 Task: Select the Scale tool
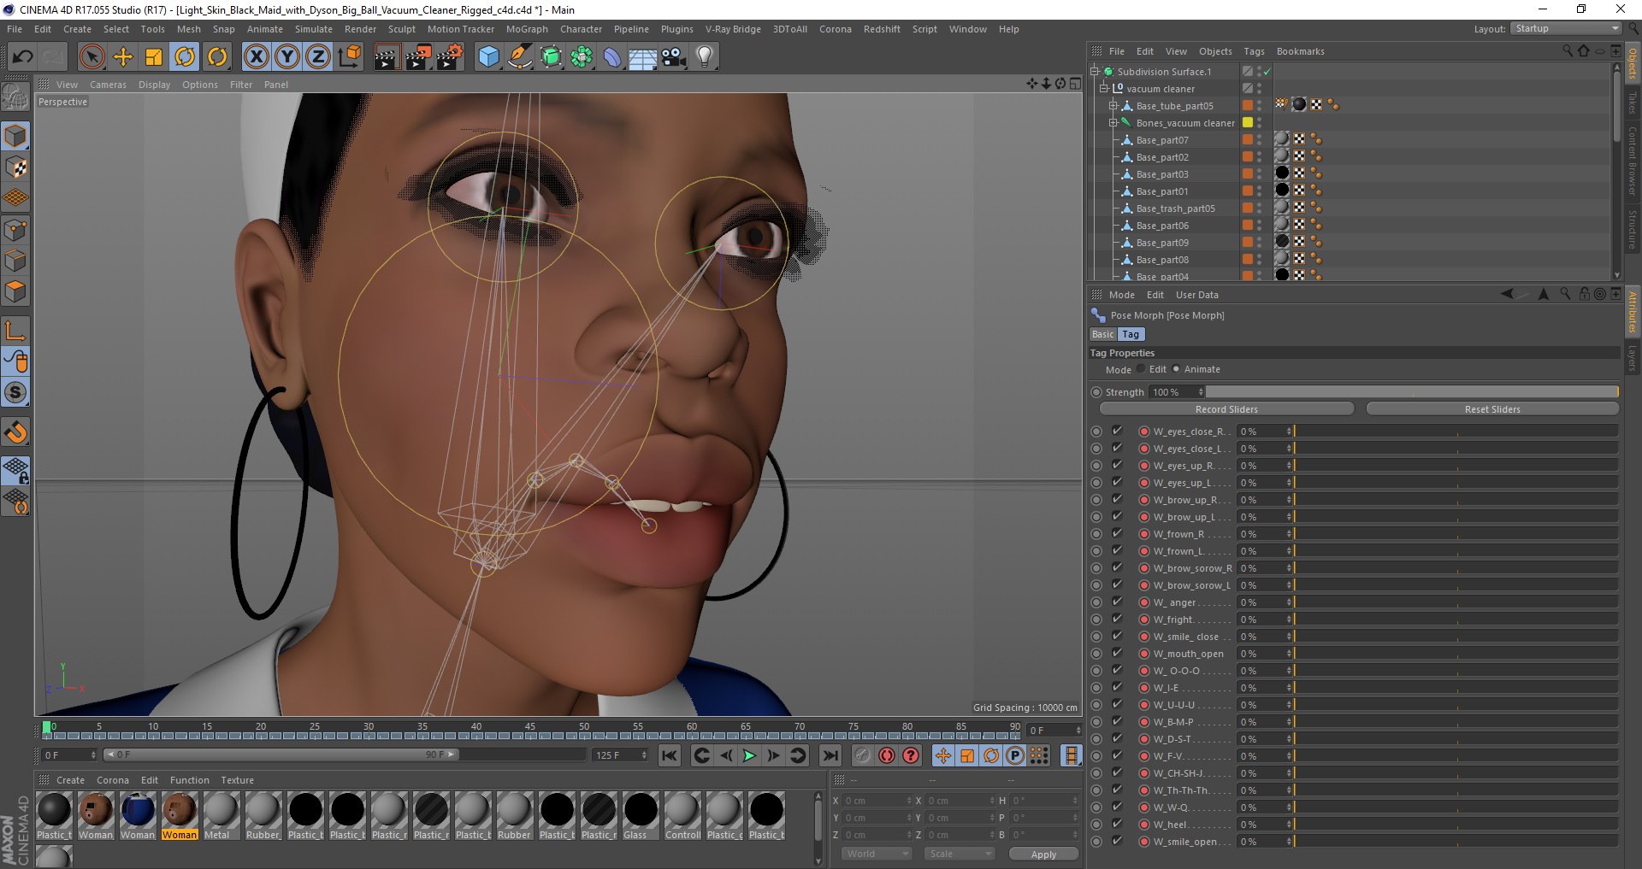pyautogui.click(x=154, y=57)
